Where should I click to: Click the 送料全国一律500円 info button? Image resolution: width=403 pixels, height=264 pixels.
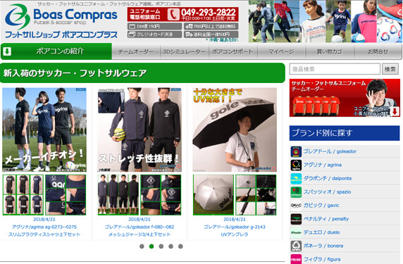pyautogui.click(x=211, y=34)
